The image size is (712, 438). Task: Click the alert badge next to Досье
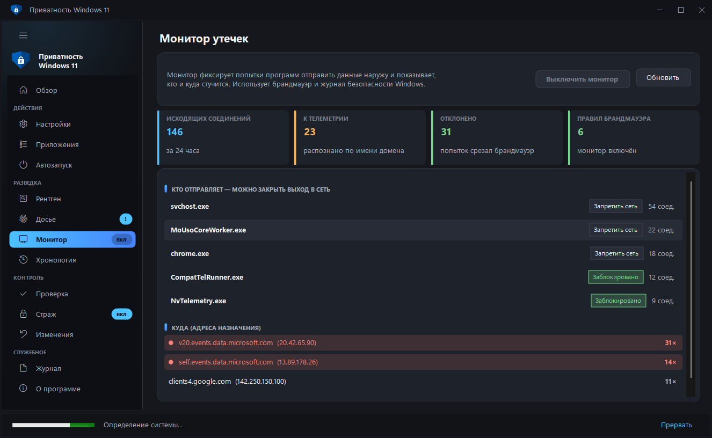pyautogui.click(x=126, y=219)
